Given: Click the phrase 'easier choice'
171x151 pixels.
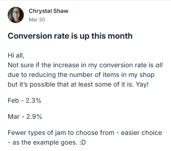Looking at the screenshot, I should click(141, 133).
